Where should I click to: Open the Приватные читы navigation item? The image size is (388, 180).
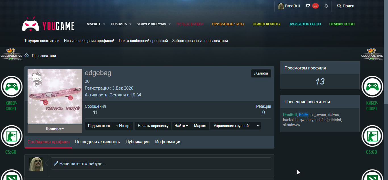click(228, 24)
